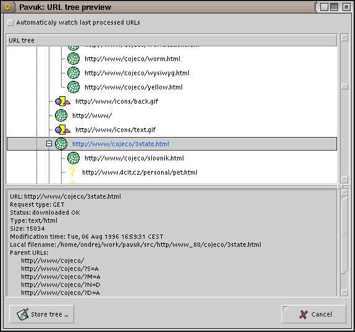Collapse the 3state.html tree node
Image resolution: width=355 pixels, height=332 pixels.
49,144
